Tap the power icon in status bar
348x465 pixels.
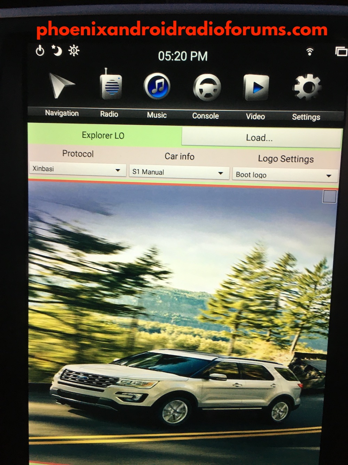click(x=40, y=51)
